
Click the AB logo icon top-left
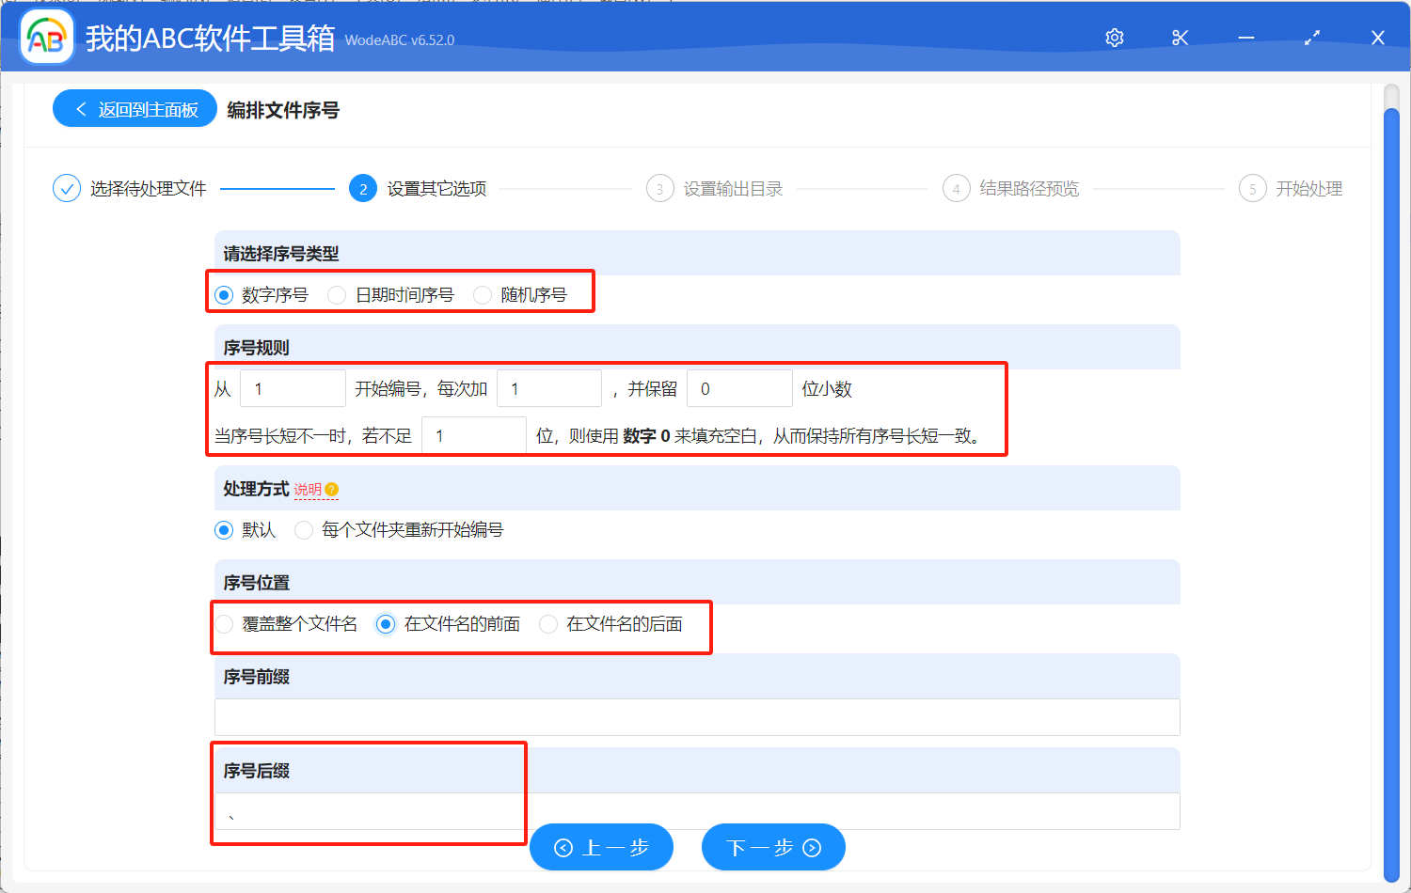(x=46, y=38)
